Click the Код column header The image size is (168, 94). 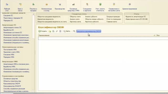(162, 36)
